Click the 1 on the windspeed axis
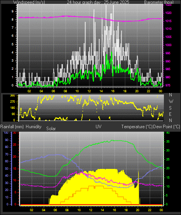Image resolution: width=181 pixels, height=215 pixels. 12,77
